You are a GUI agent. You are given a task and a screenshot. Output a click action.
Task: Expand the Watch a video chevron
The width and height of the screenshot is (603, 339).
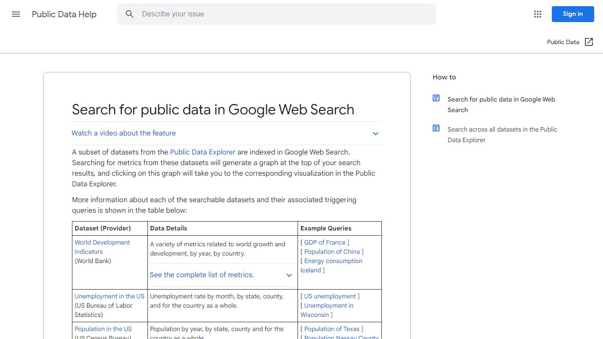click(376, 134)
